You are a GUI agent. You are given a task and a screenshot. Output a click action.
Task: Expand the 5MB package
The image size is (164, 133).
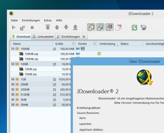pyautogui.click(x=13, y=100)
